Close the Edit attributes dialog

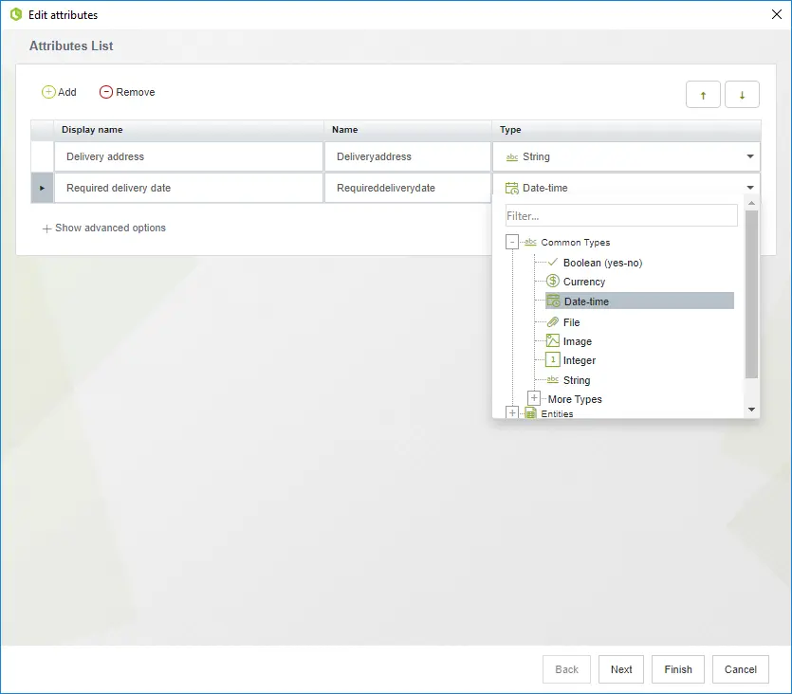(776, 14)
